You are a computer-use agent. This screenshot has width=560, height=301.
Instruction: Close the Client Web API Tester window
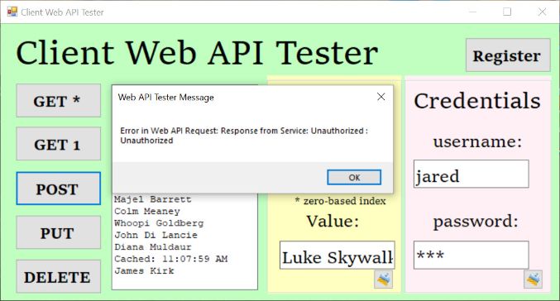pos(542,12)
